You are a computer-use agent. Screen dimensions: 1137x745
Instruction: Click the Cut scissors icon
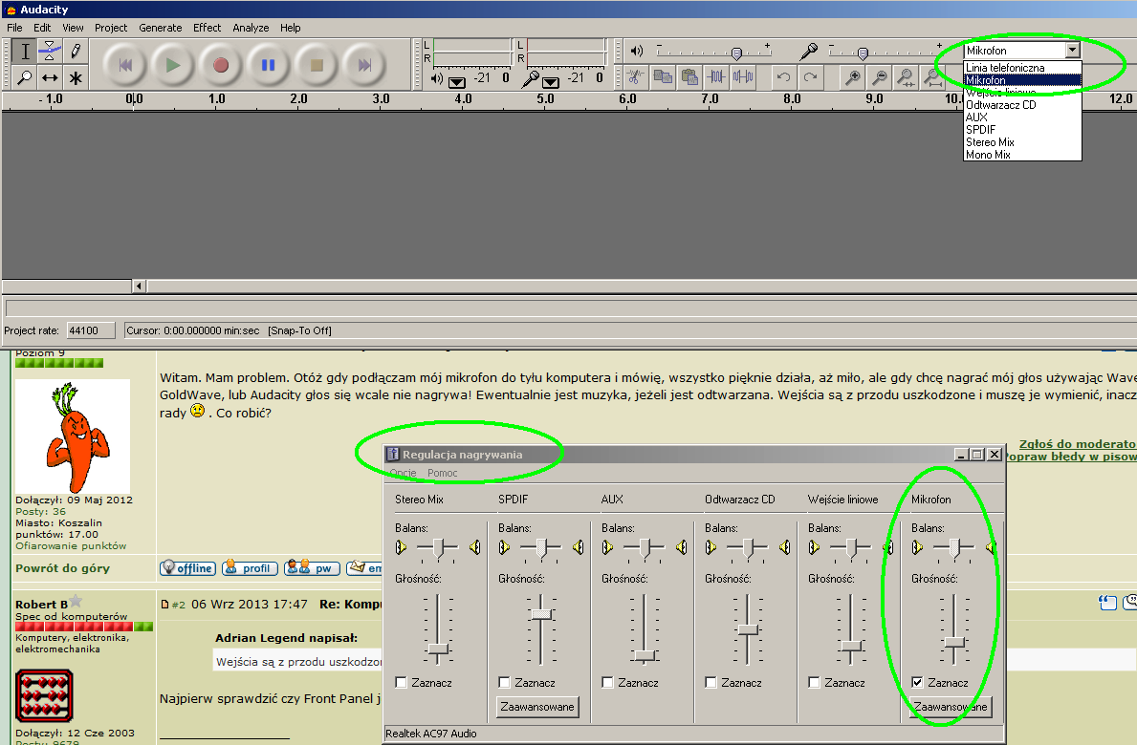pos(636,76)
